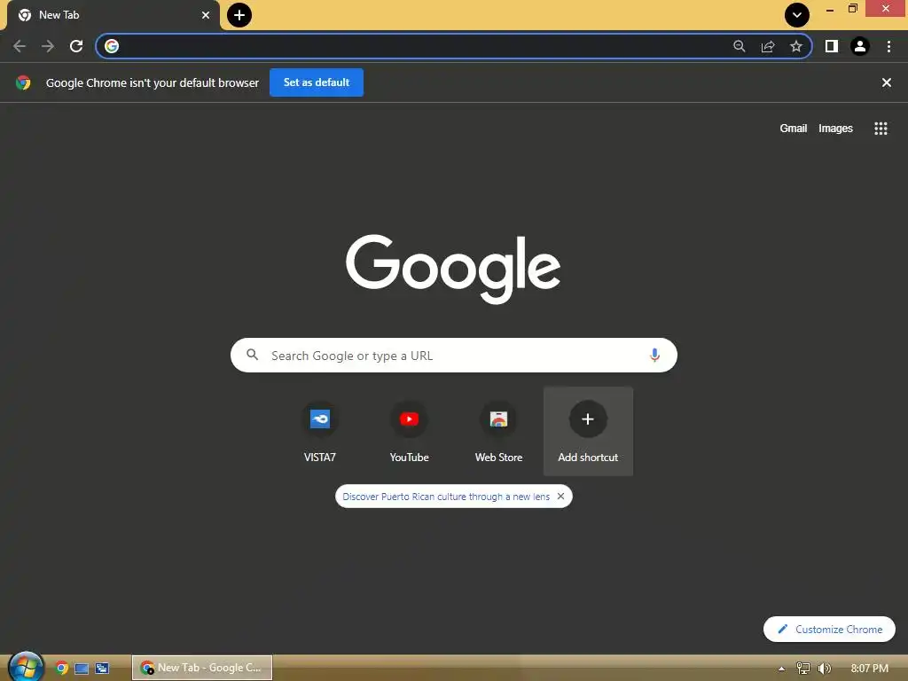The image size is (908, 681).
Task: Open the Google apps grid
Action: [881, 129]
